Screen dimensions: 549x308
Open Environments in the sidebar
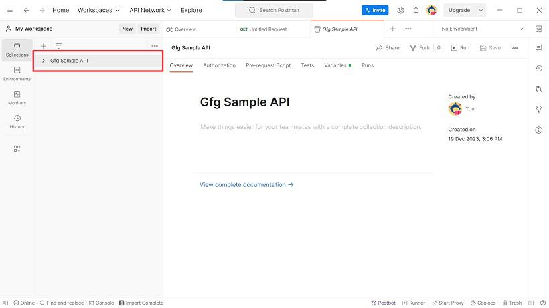coord(17,74)
